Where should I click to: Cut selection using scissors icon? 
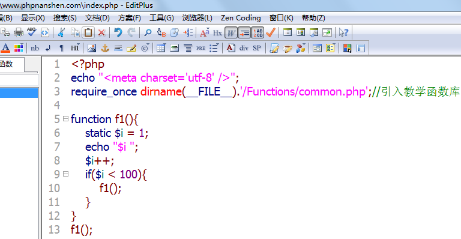point(61,32)
